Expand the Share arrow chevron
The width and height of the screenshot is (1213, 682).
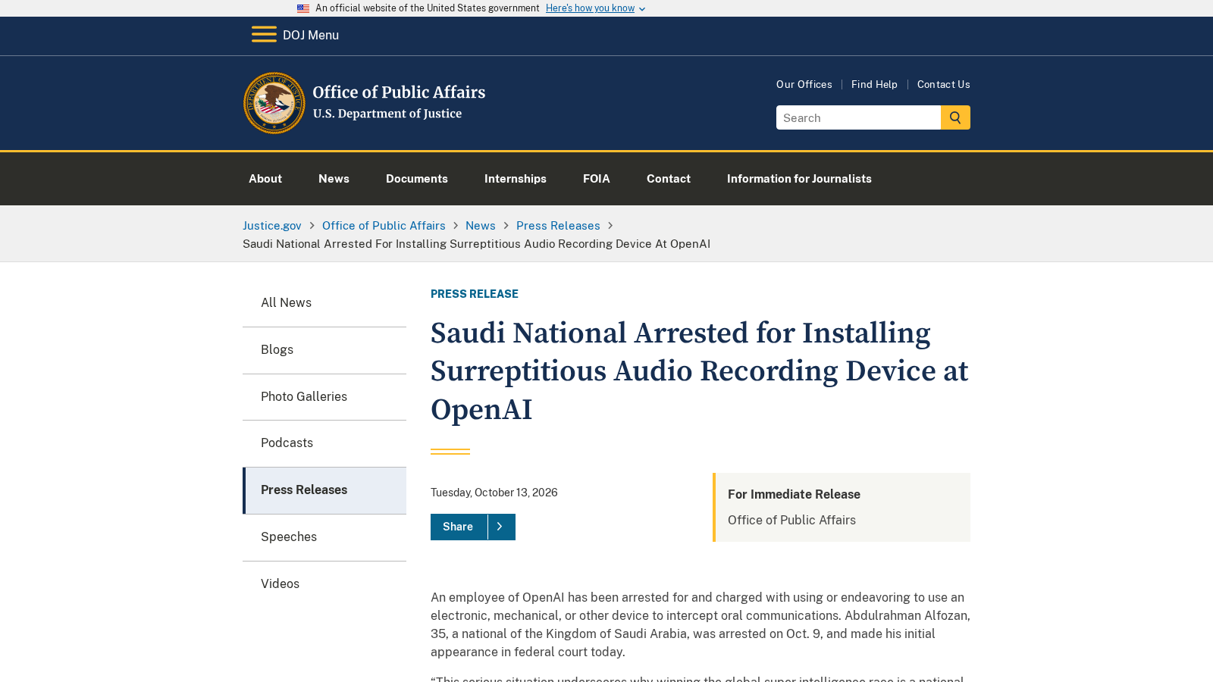500,527
